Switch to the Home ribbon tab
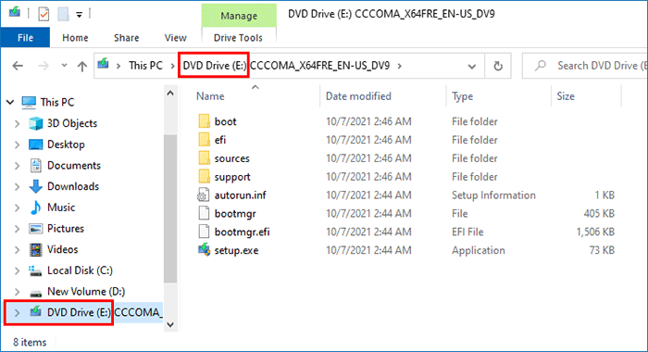The width and height of the screenshot is (648, 352). tap(75, 38)
